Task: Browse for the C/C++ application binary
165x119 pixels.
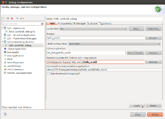Action: 153,53
